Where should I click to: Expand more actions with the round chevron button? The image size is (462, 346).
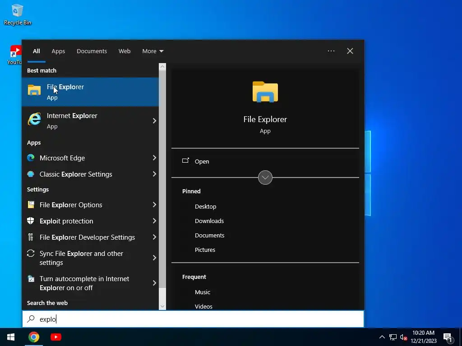click(265, 178)
